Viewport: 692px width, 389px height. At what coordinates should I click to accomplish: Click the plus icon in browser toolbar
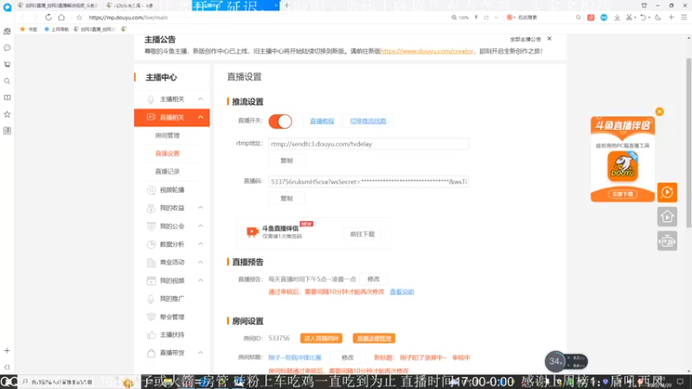point(671,17)
